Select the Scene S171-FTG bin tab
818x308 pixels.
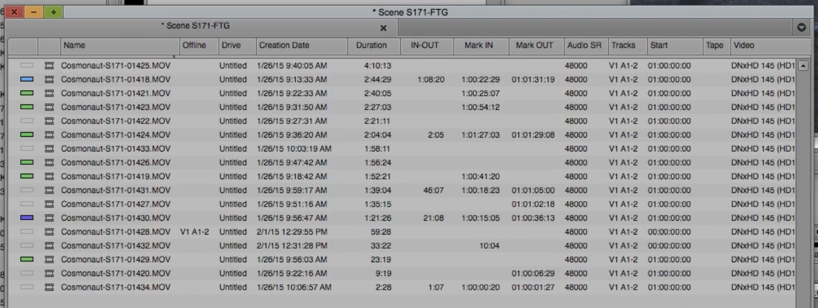coord(196,26)
